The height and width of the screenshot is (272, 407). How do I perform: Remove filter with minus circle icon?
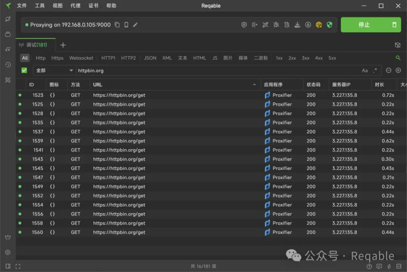(388, 70)
